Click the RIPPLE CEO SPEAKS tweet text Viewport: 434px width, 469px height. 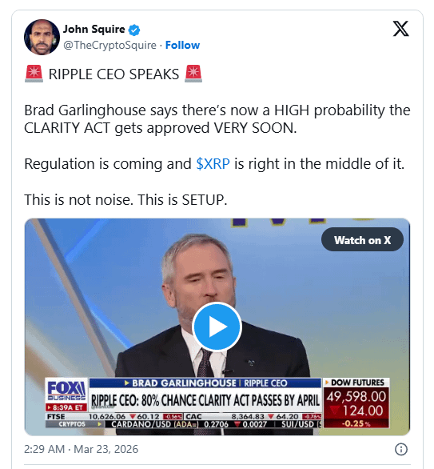pos(113,74)
